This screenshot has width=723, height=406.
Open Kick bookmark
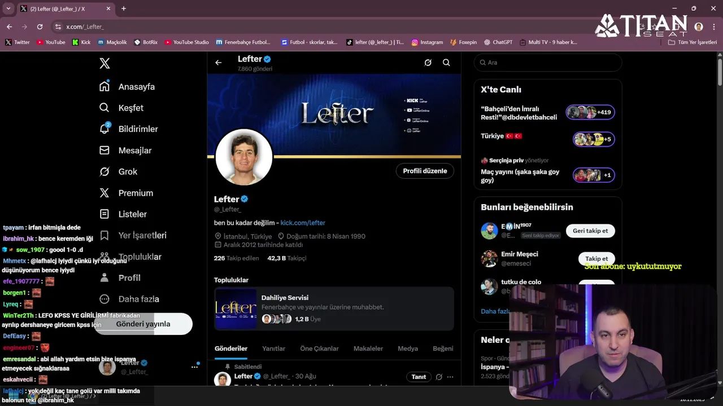(81, 42)
